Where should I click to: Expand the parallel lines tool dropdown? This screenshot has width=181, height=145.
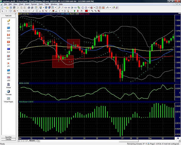click(62, 11)
